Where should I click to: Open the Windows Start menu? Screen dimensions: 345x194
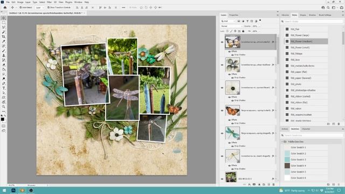point(4,190)
